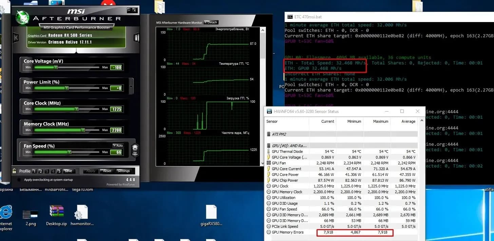Select profile slot 5
494x241 pixels.
[59, 171]
